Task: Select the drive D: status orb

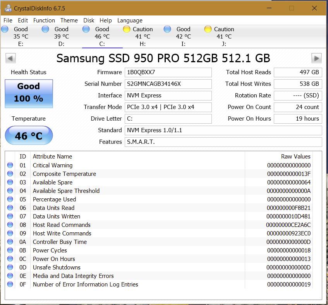Action: tap(45, 29)
